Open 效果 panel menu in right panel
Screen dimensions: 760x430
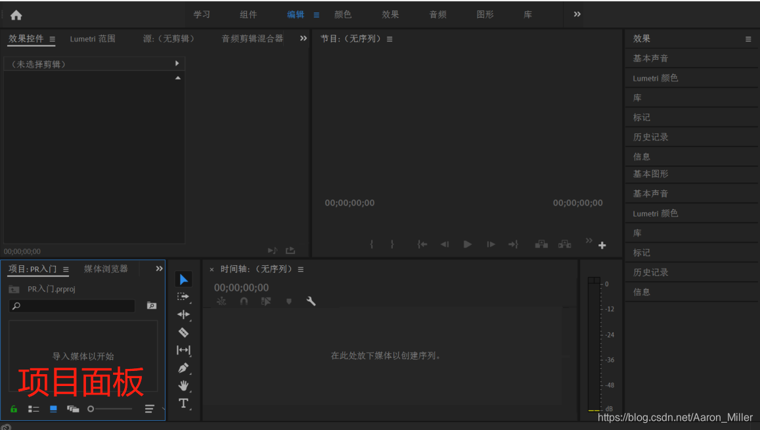748,39
